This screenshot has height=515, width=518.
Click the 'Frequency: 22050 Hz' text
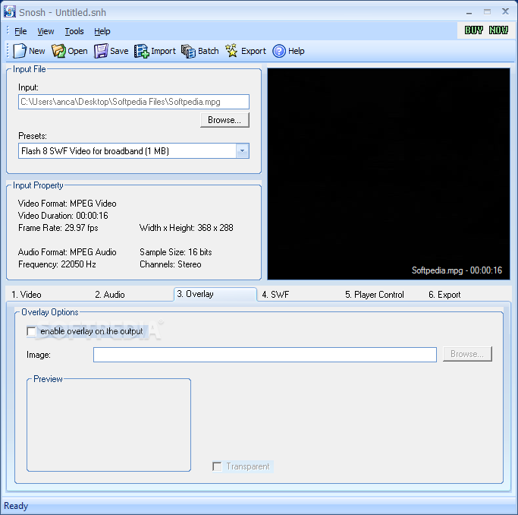point(57,264)
